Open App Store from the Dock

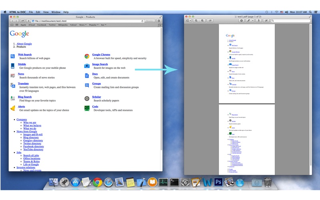click(x=75, y=182)
